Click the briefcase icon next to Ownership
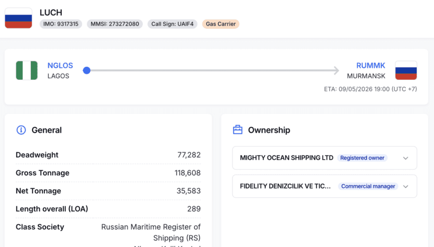 238,130
